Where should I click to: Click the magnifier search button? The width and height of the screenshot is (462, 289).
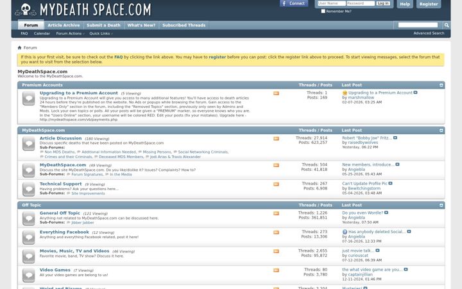tap(447, 25)
